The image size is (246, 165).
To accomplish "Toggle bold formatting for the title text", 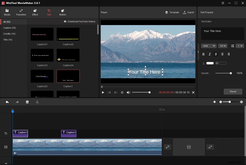I will click(203, 54).
